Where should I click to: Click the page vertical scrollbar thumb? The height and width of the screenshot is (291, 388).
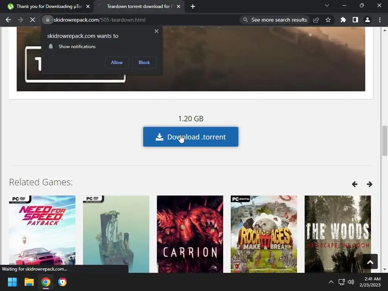(x=385, y=141)
